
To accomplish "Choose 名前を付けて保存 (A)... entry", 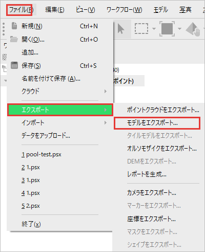I will (60, 79).
